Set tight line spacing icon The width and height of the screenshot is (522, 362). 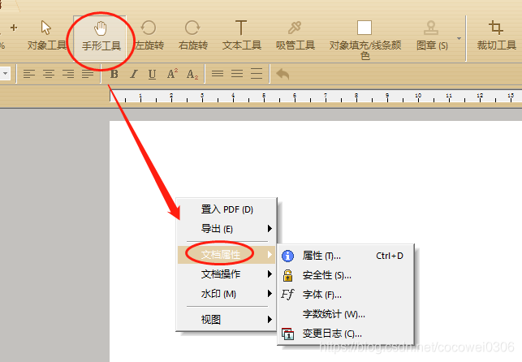pos(218,74)
